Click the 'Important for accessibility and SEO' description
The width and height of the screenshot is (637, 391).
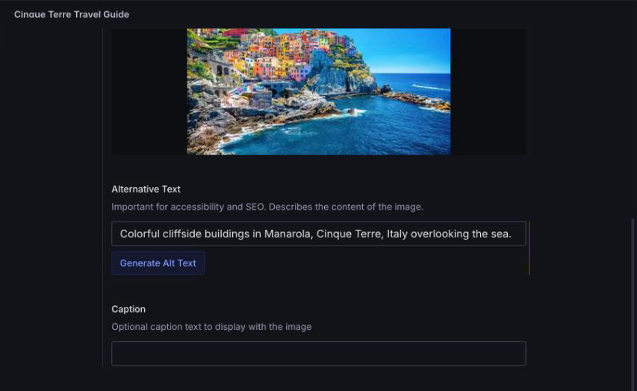pyautogui.click(x=267, y=207)
